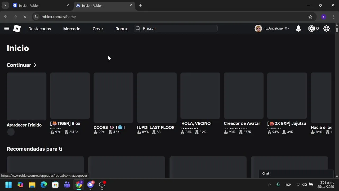Open Discord from the taskbar
The height and width of the screenshot is (191, 339).
tap(91, 185)
